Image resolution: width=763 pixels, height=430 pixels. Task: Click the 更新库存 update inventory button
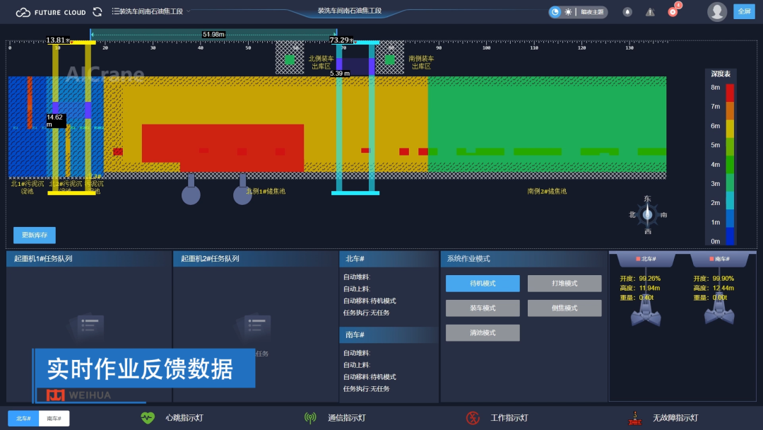pos(35,236)
